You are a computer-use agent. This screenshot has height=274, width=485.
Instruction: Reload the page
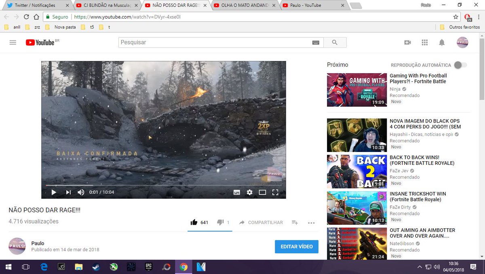26,17
